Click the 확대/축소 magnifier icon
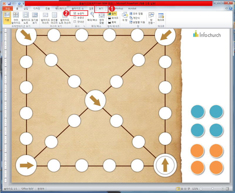The width and height of the screenshot is (235, 193). 92,17
